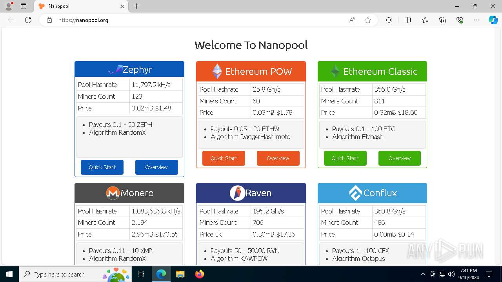
Task: Click Algorithm DaggerHashimoto text
Action: pyautogui.click(x=251, y=137)
